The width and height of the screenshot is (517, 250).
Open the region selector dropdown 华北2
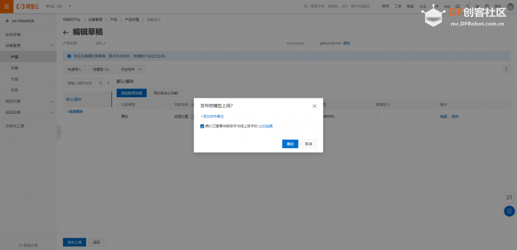[x=58, y=6]
